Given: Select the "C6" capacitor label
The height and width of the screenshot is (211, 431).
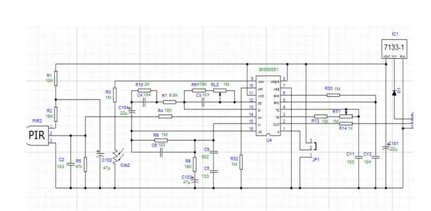Looking at the screenshot, I should coord(155,145).
